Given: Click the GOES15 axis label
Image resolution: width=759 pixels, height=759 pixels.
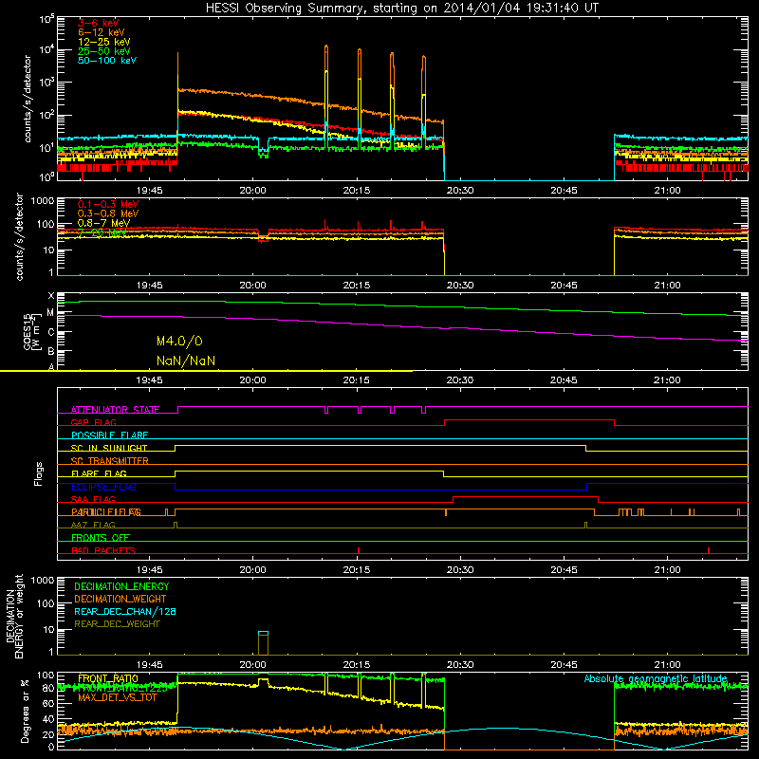Looking at the screenshot, I should pyautogui.click(x=28, y=331).
